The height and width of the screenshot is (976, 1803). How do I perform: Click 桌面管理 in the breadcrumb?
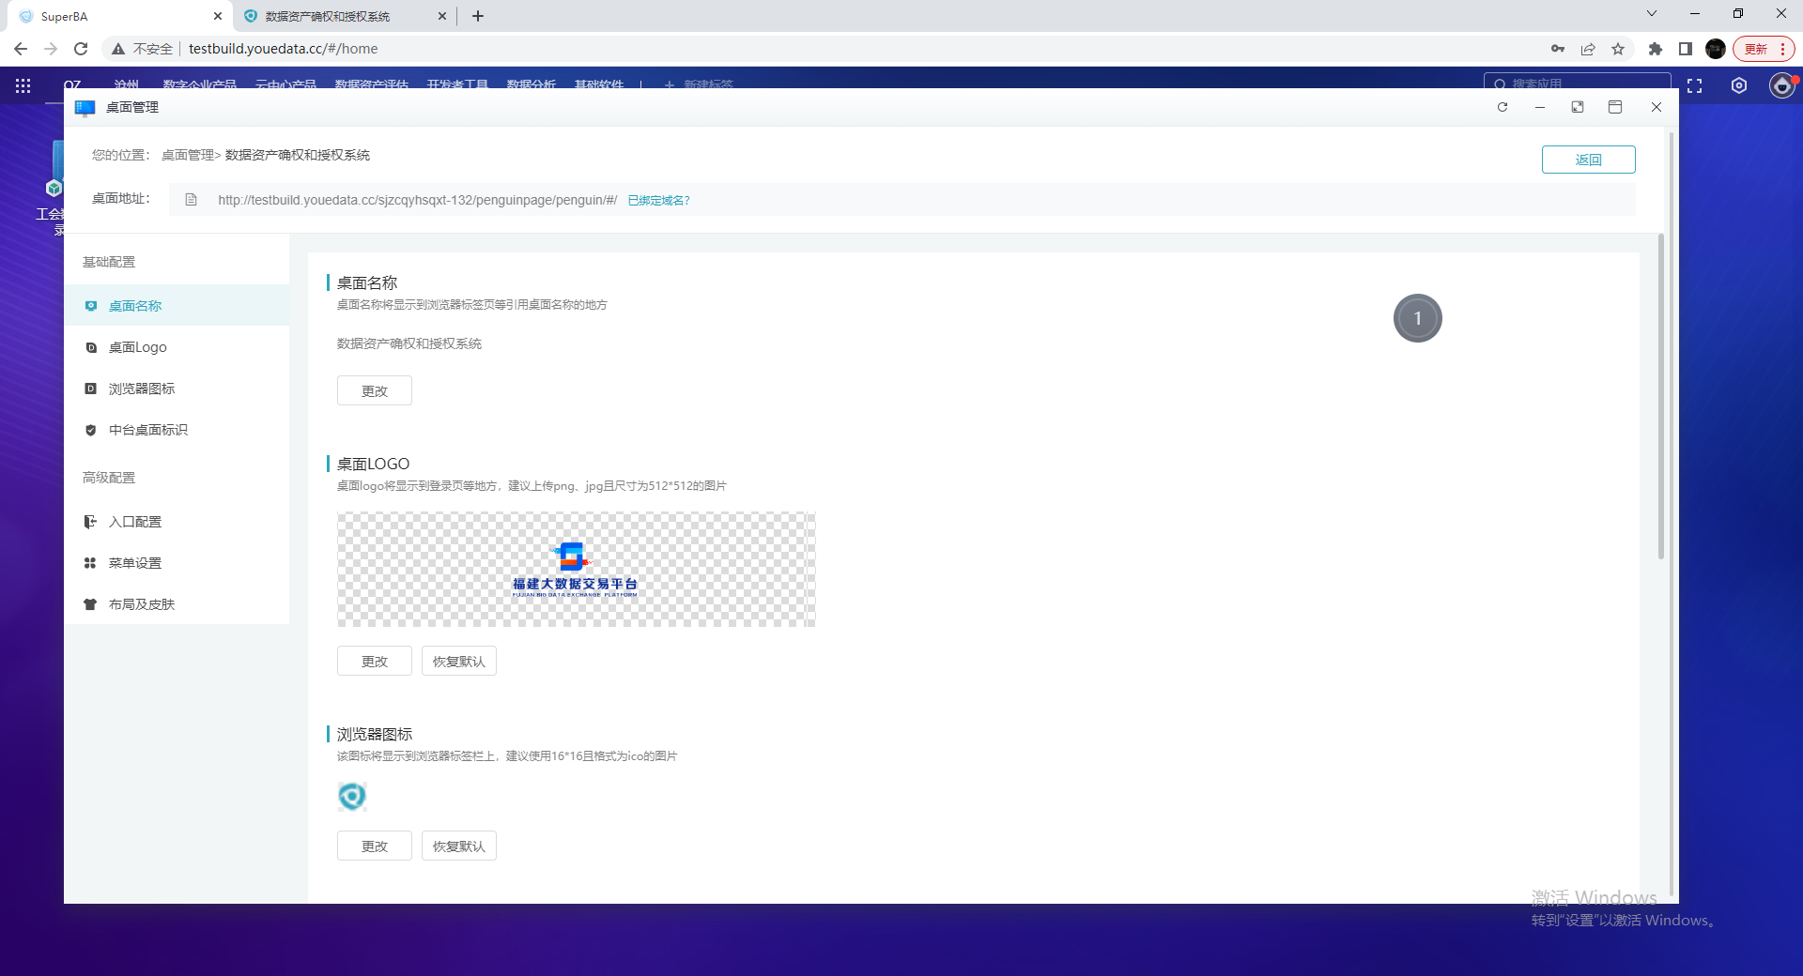188,155
